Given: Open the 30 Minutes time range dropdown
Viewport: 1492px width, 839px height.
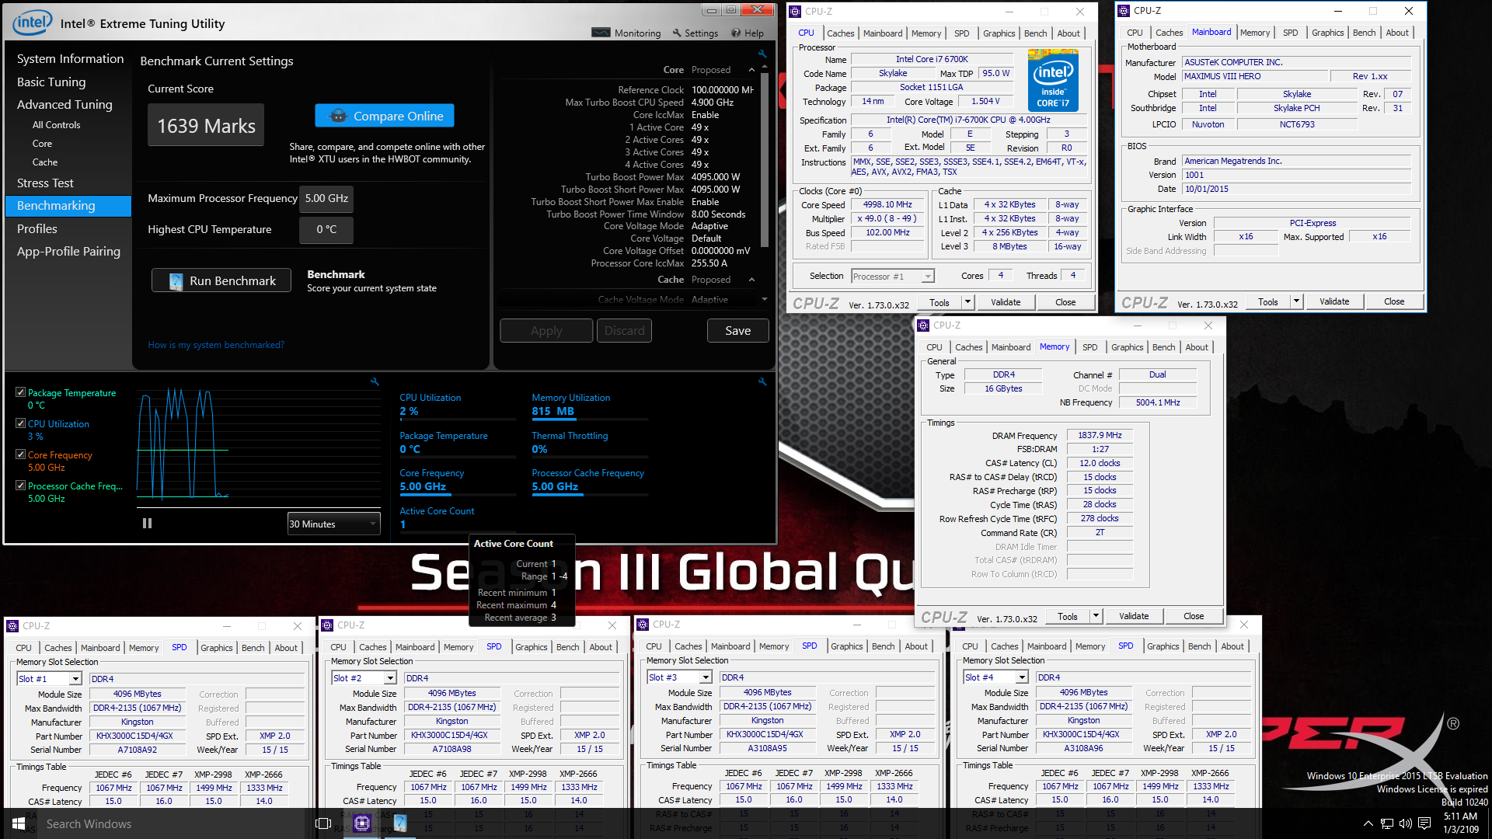Looking at the screenshot, I should (334, 524).
